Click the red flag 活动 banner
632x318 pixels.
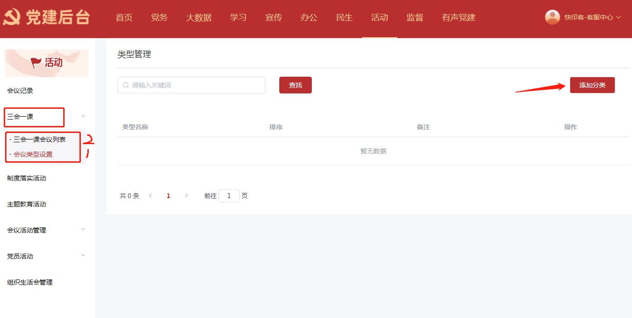point(46,63)
